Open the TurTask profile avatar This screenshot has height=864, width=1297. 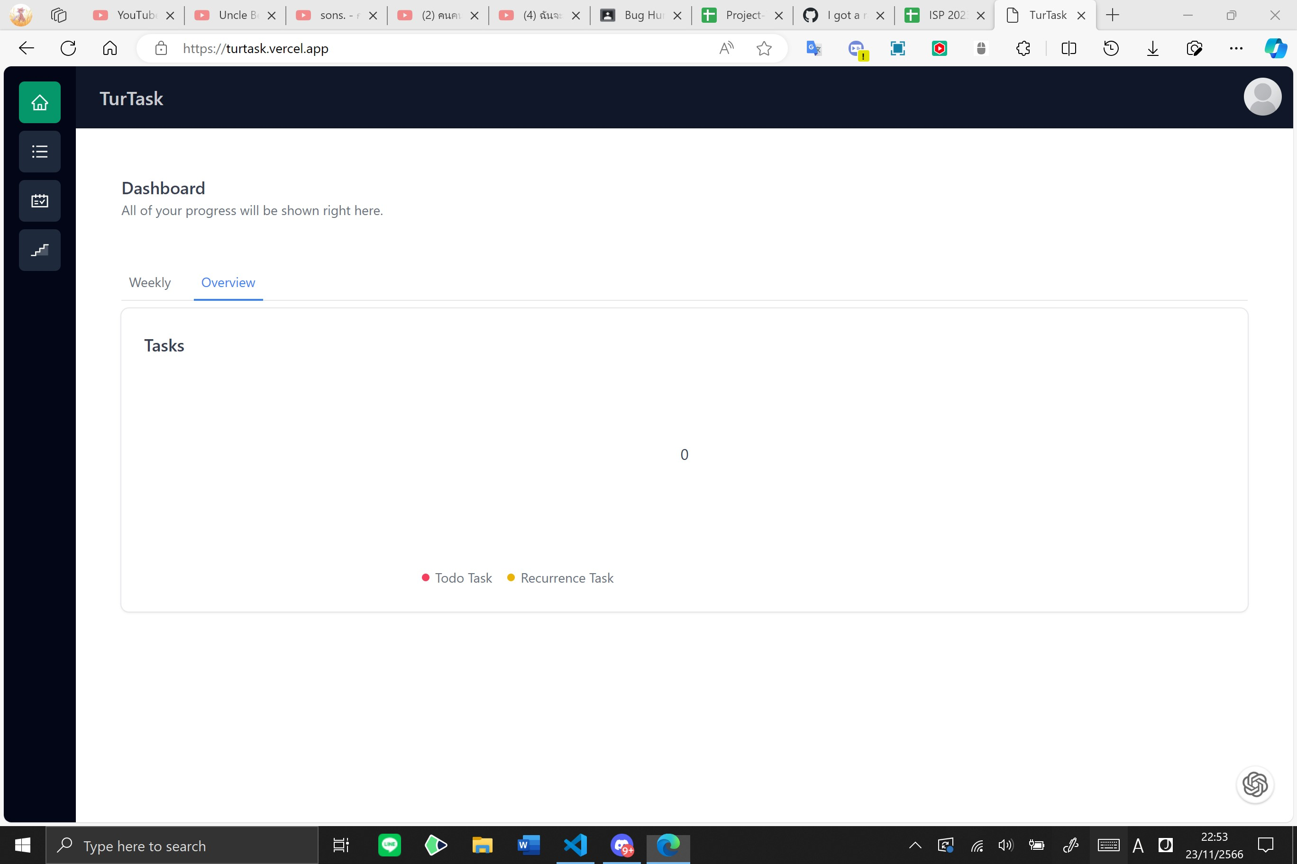click(x=1263, y=97)
